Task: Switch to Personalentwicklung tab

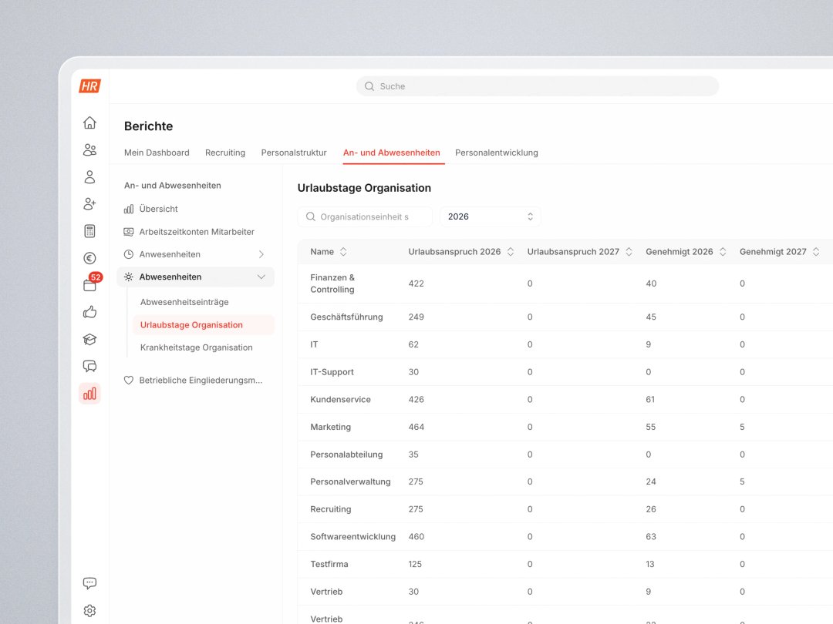Action: click(x=497, y=153)
